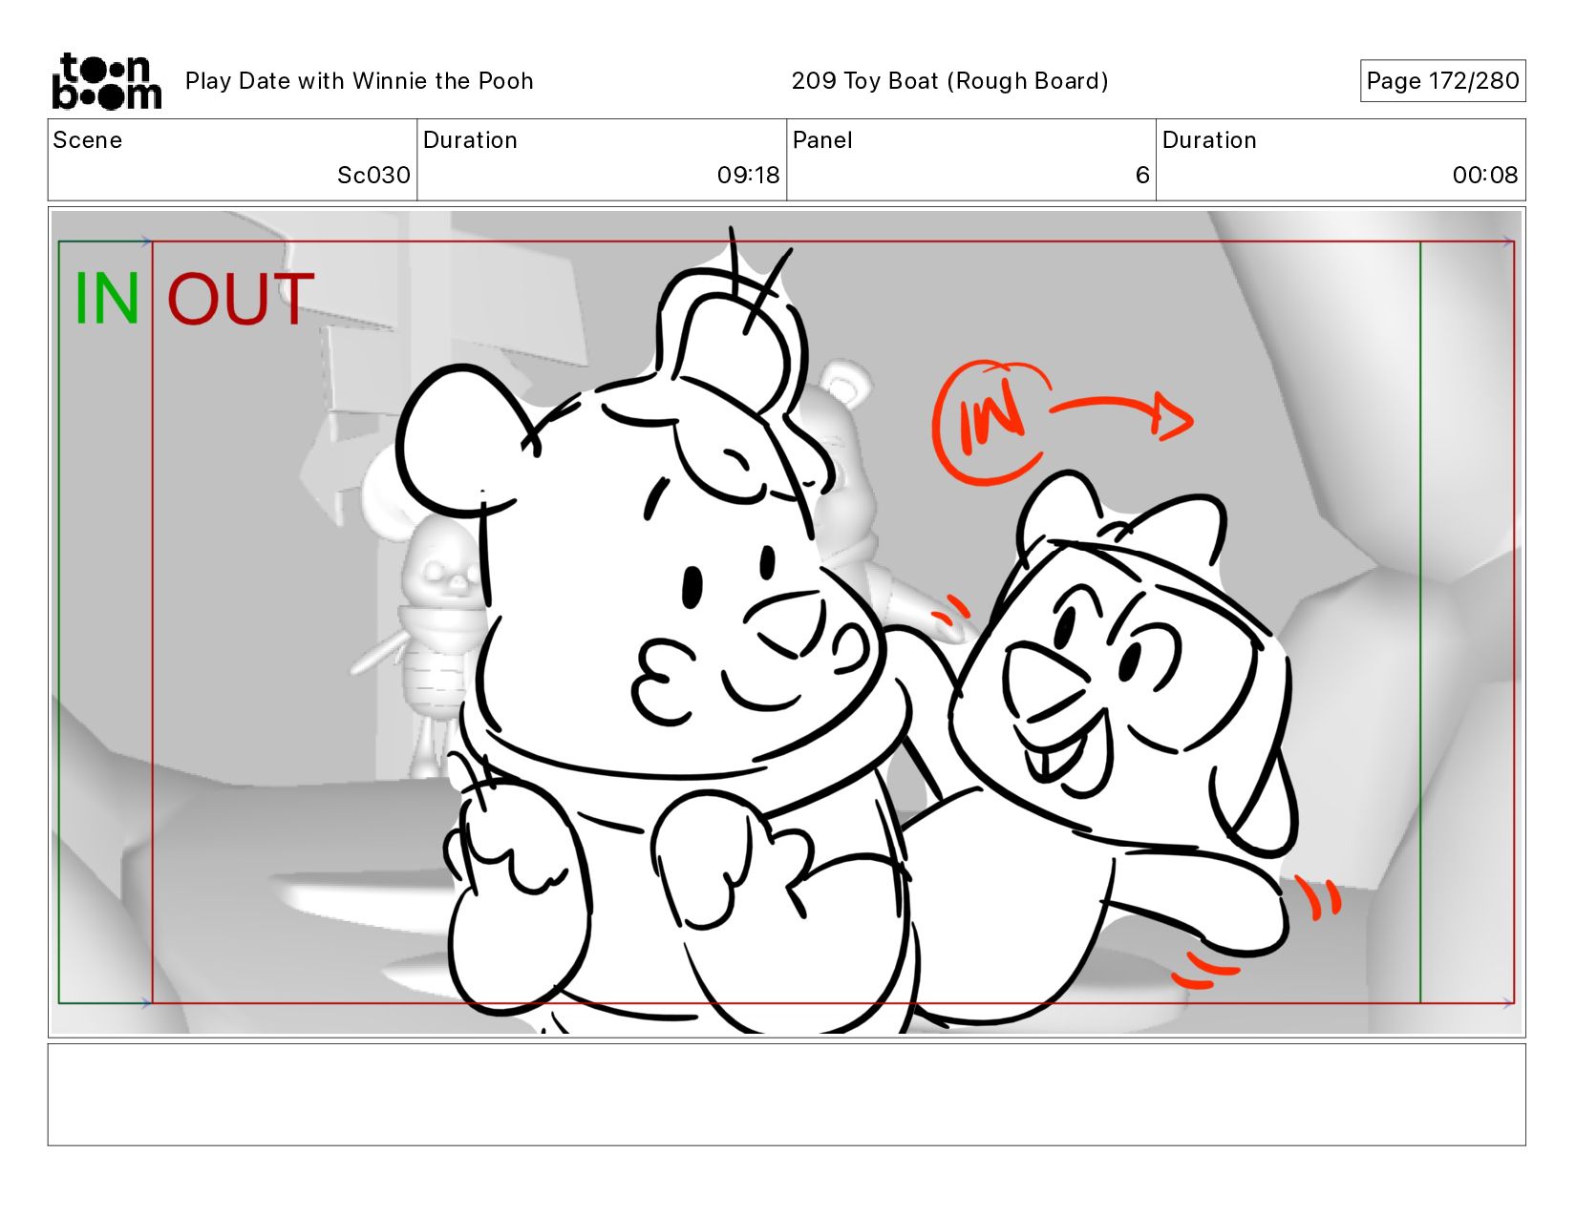1576x1217 pixels.
Task: Click the 'Scene' header label
Action: click(x=88, y=140)
